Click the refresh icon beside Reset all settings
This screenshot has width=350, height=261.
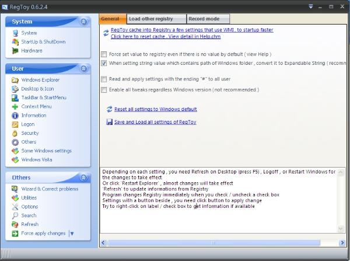[110, 109]
